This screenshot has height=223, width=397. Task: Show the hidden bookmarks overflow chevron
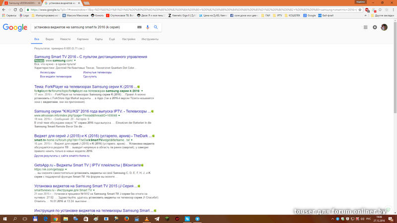[x=365, y=15]
